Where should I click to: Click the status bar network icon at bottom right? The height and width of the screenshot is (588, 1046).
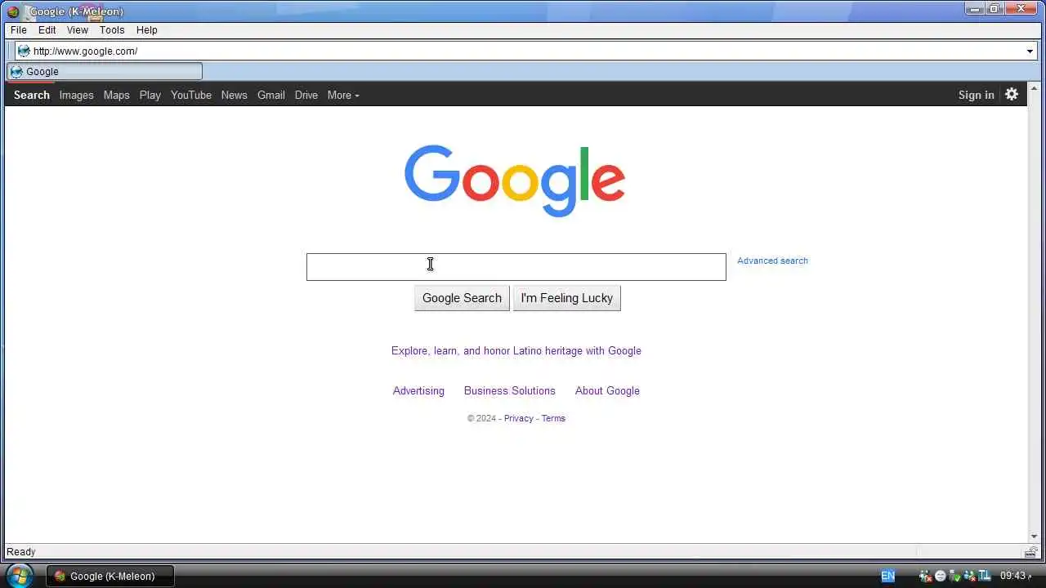[x=1031, y=552]
